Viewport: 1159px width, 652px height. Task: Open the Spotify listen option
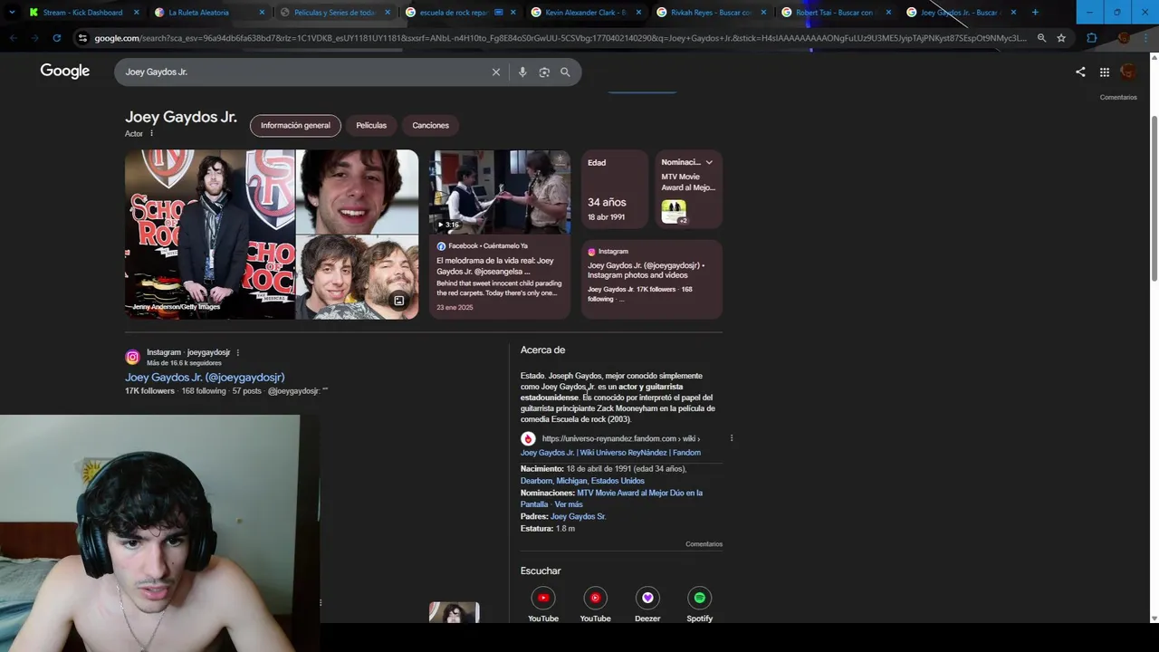(699, 598)
